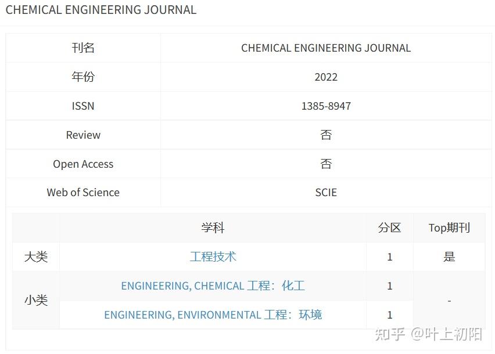The image size is (495, 354).
Task: Click the year value 2022
Action: tap(326, 77)
